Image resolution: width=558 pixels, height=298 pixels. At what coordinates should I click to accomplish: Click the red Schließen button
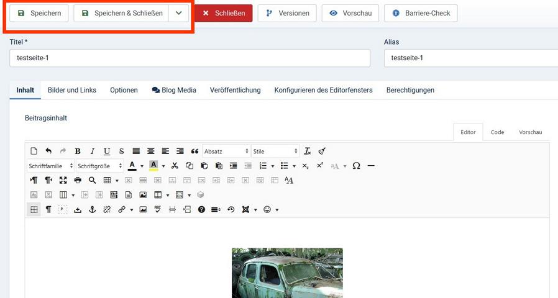tap(224, 13)
